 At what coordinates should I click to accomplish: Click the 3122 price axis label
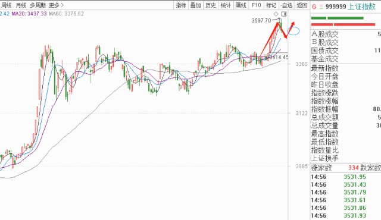tap(301, 114)
